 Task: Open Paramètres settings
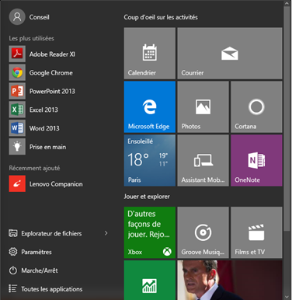pyautogui.click(x=30, y=252)
